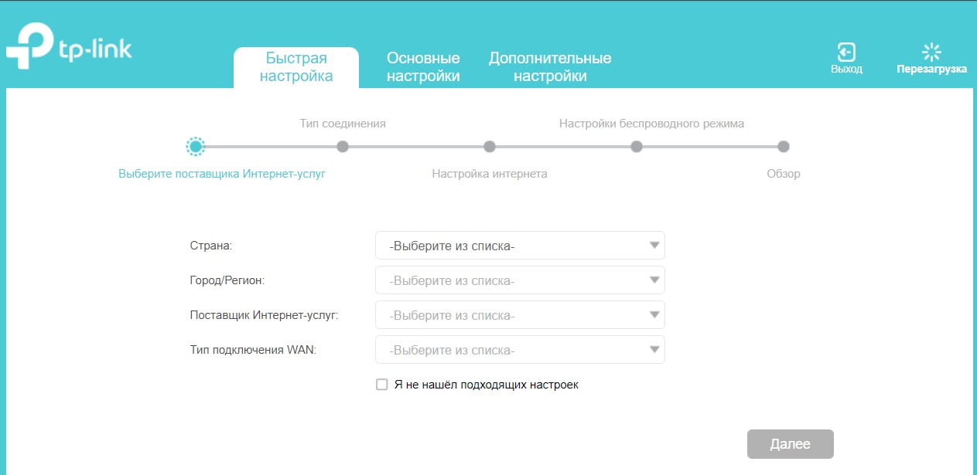Click the Выберите поставщика Интернет-услуг step text
This screenshot has height=475, width=977.
click(222, 174)
